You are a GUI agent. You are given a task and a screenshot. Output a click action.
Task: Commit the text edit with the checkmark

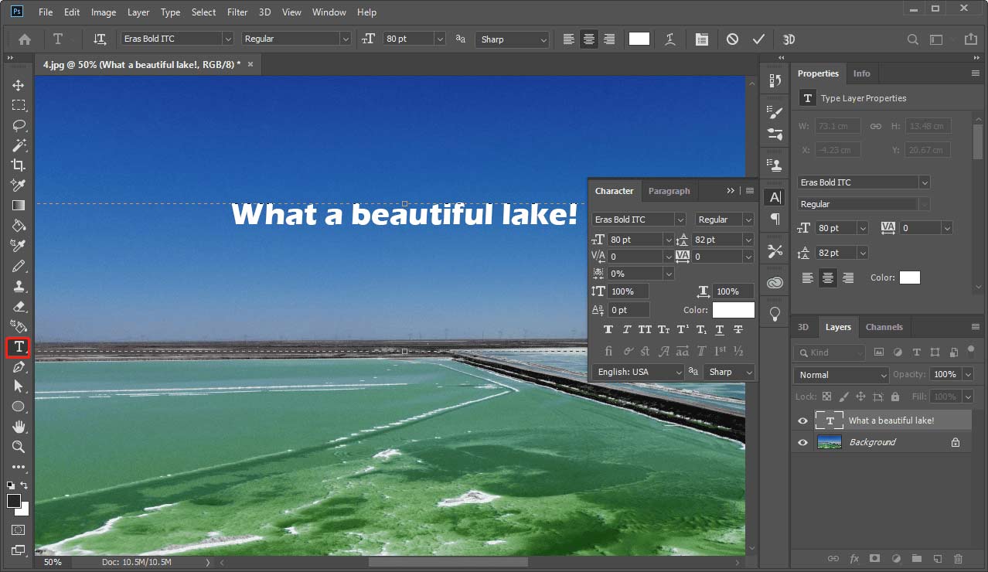758,39
